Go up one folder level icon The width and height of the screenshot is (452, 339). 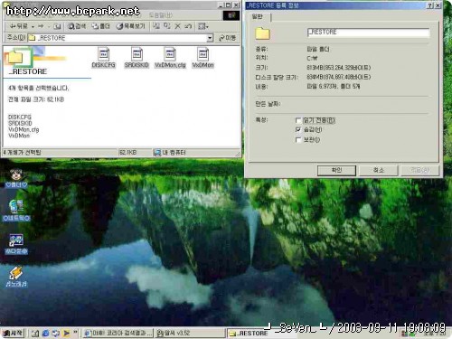tap(57, 26)
